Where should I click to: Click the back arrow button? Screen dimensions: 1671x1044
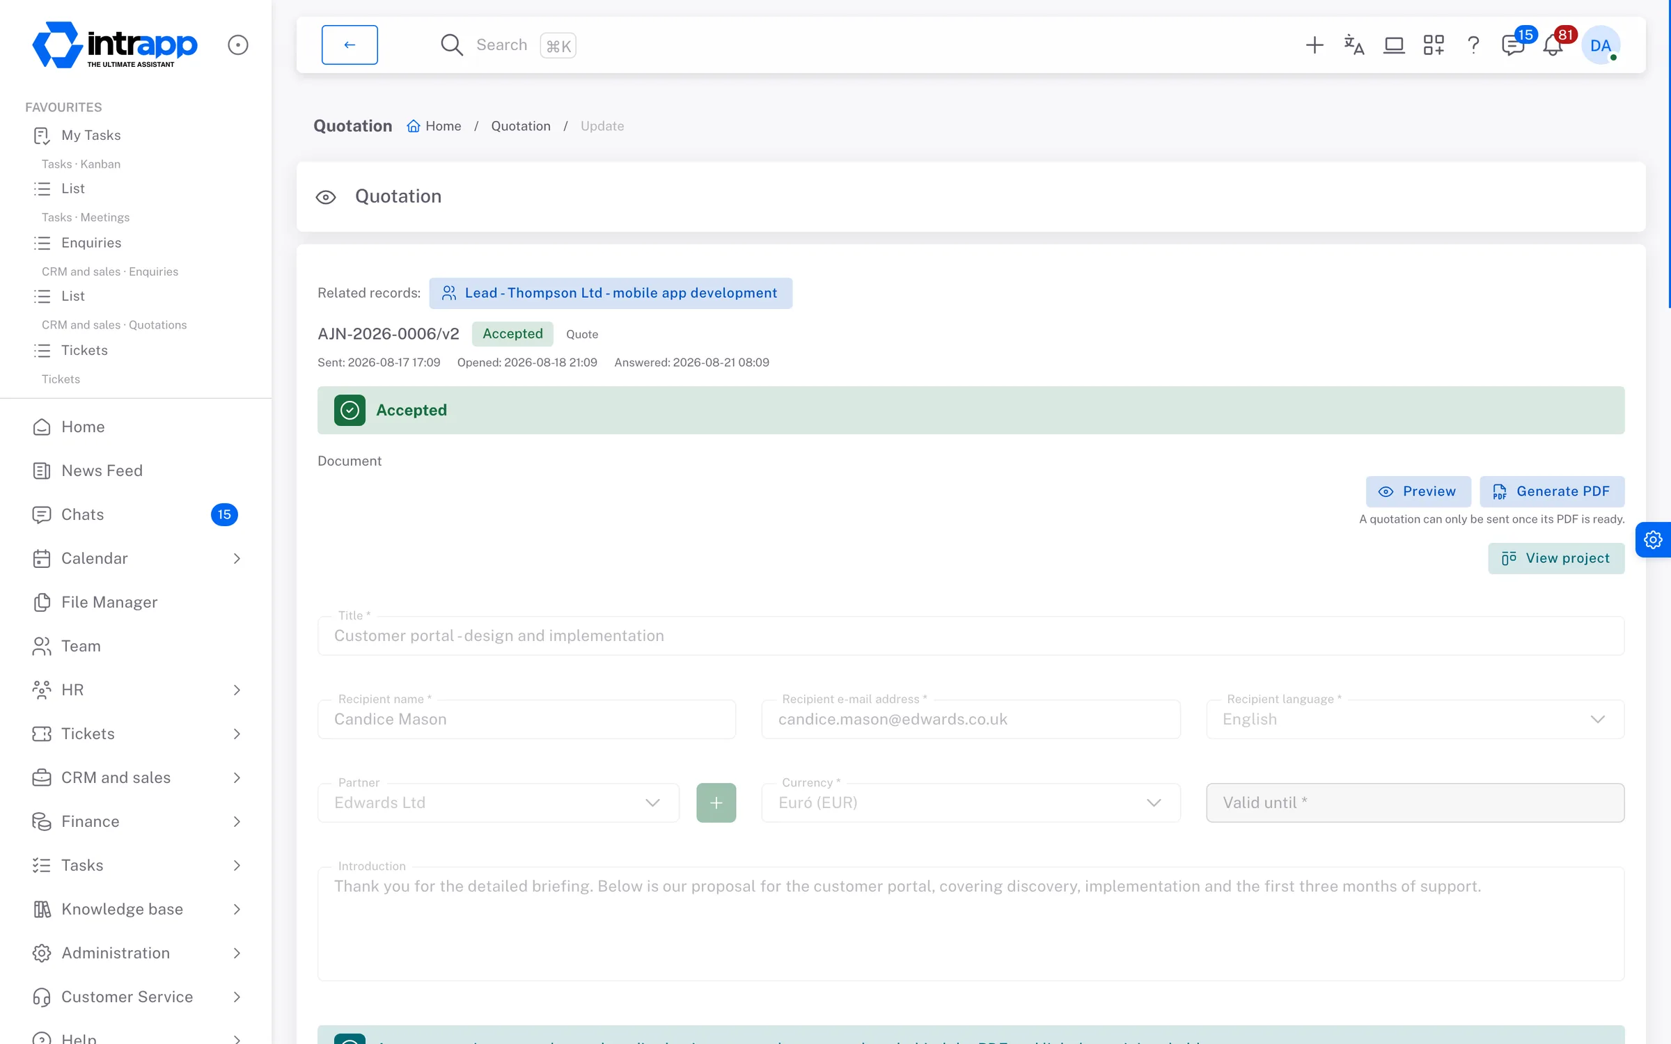coord(350,45)
